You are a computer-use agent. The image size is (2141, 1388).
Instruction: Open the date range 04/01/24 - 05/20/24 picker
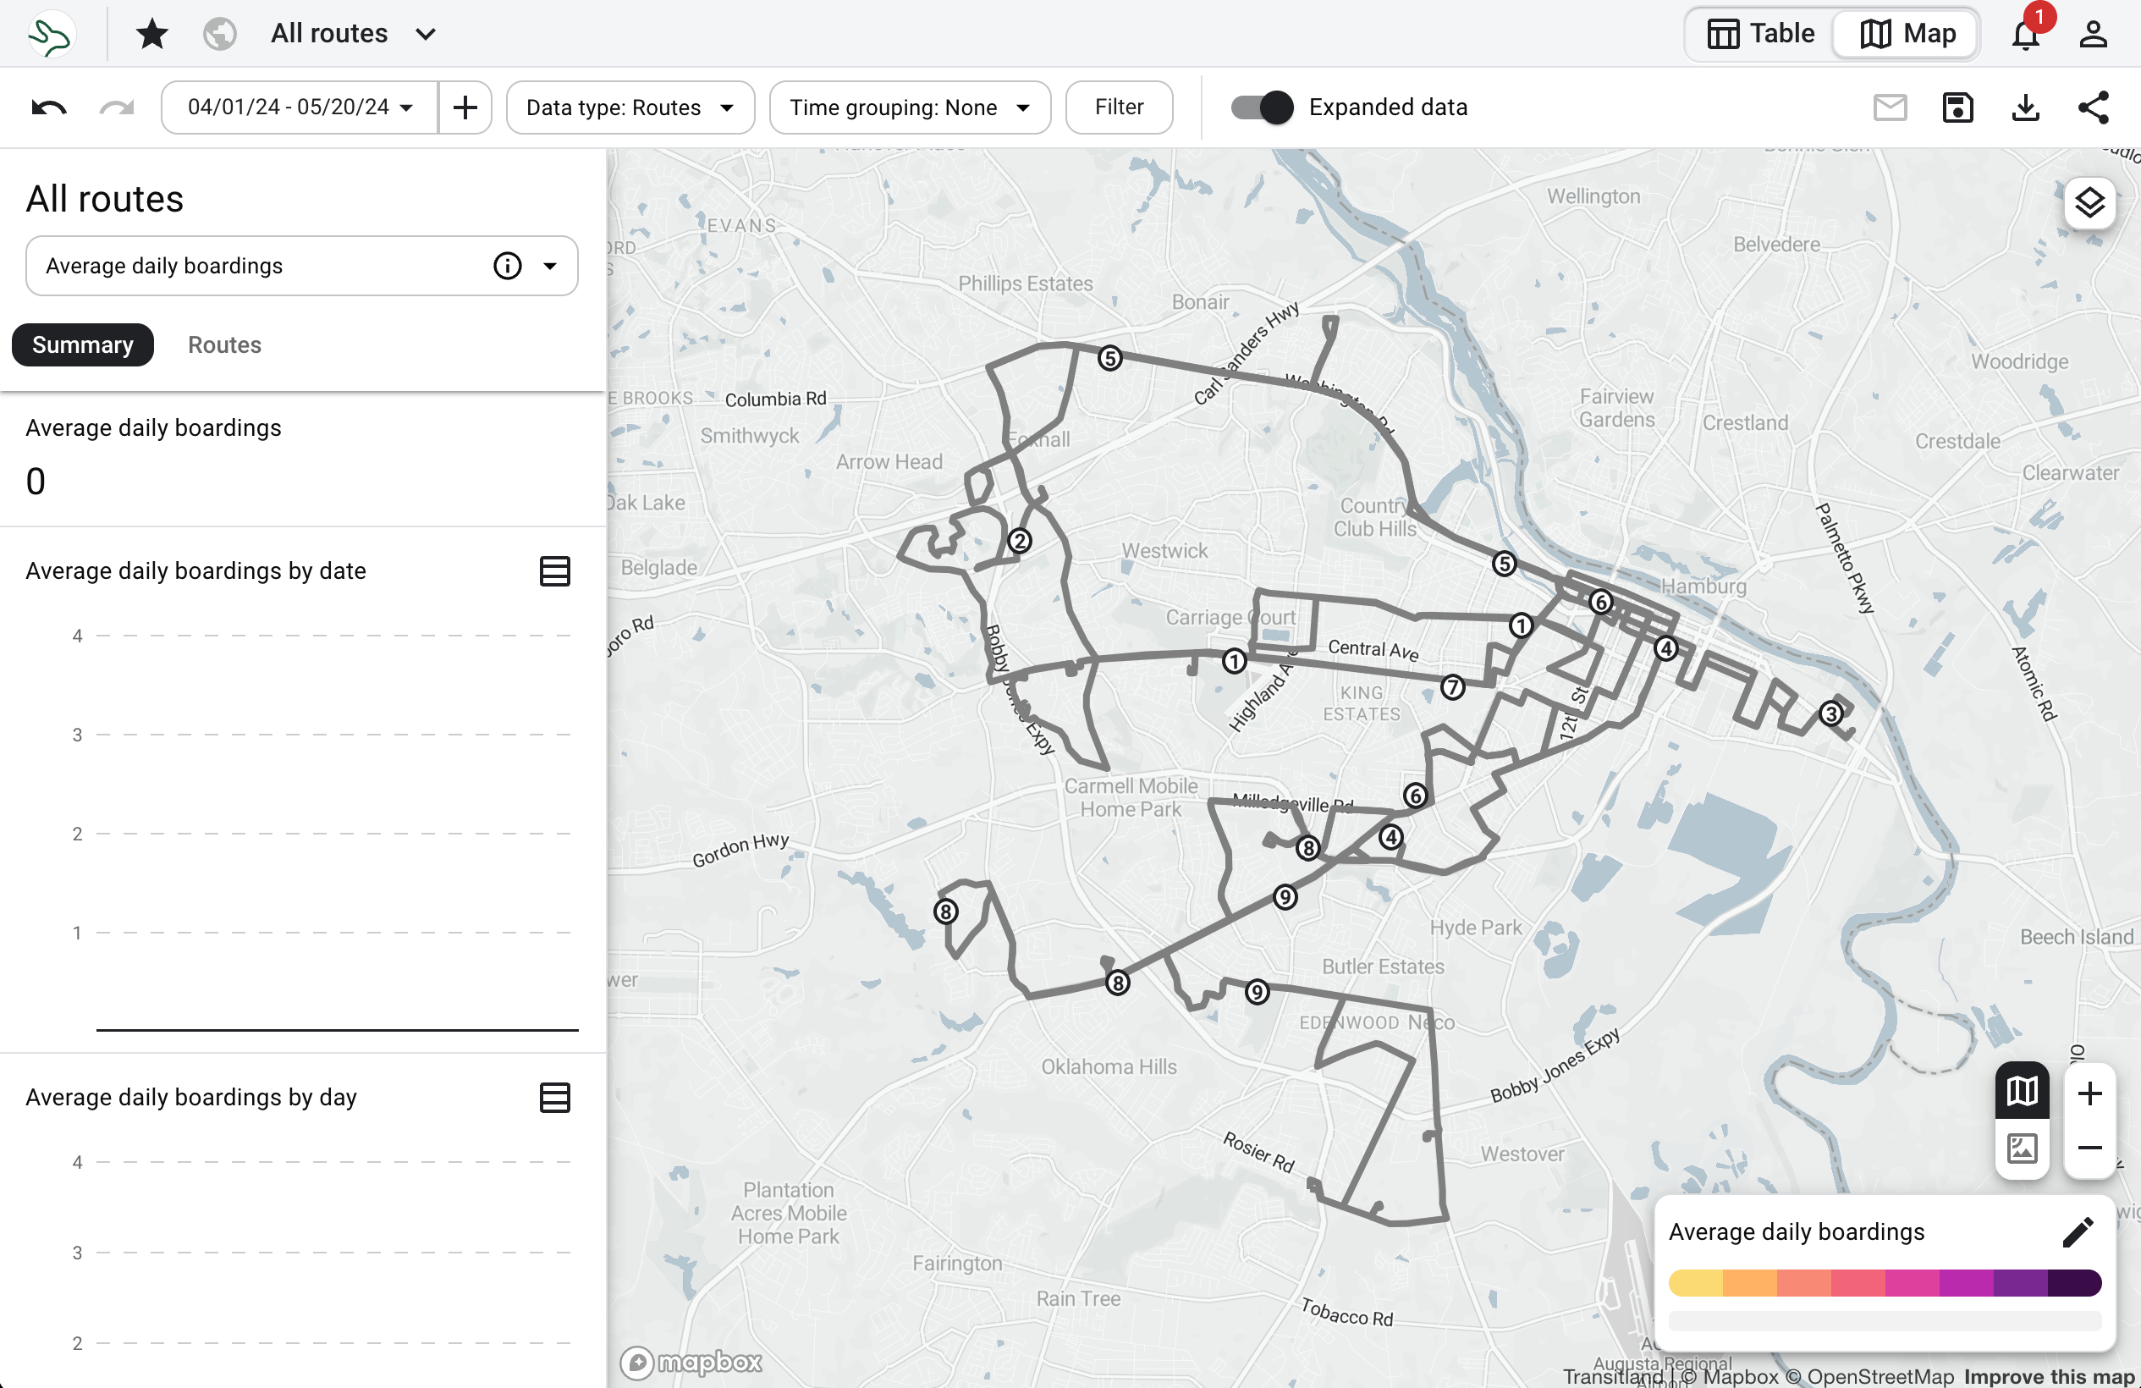coord(300,107)
